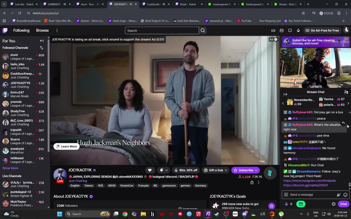Click Learn More on the ad

[x=67, y=146]
